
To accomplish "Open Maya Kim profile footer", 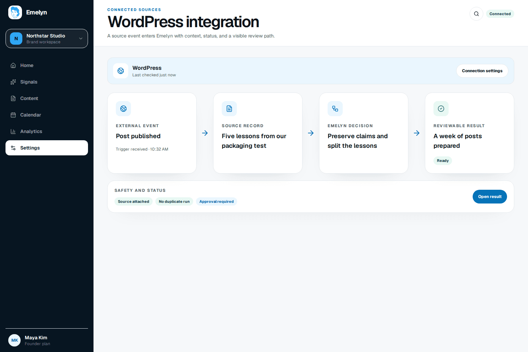I will 47,340.
